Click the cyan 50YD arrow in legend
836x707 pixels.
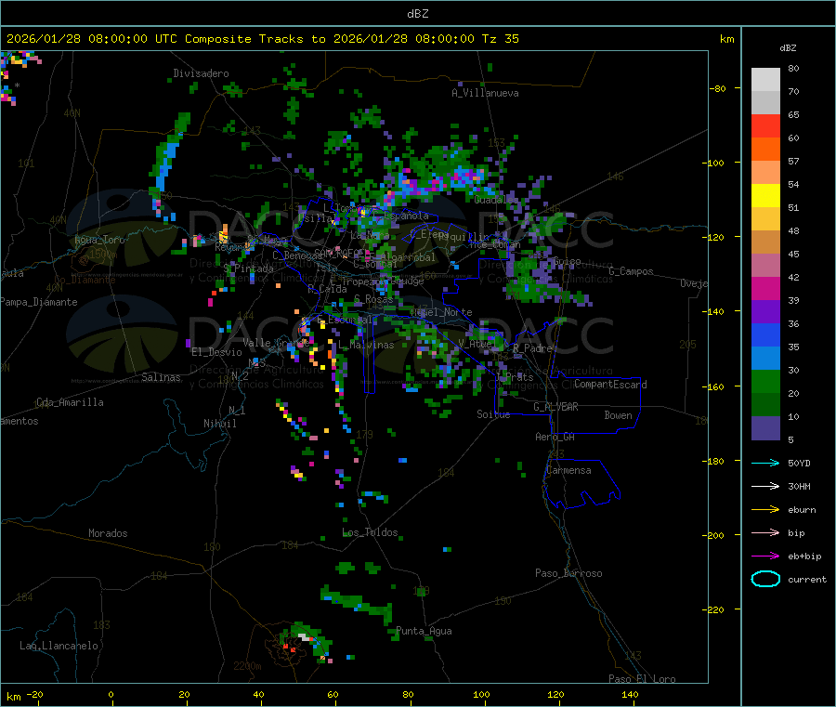tap(765, 463)
